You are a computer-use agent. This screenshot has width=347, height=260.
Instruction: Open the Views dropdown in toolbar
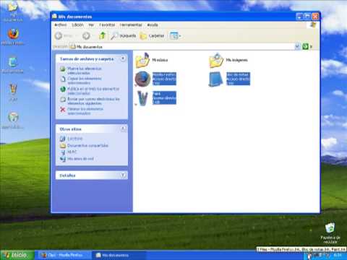[175, 36]
